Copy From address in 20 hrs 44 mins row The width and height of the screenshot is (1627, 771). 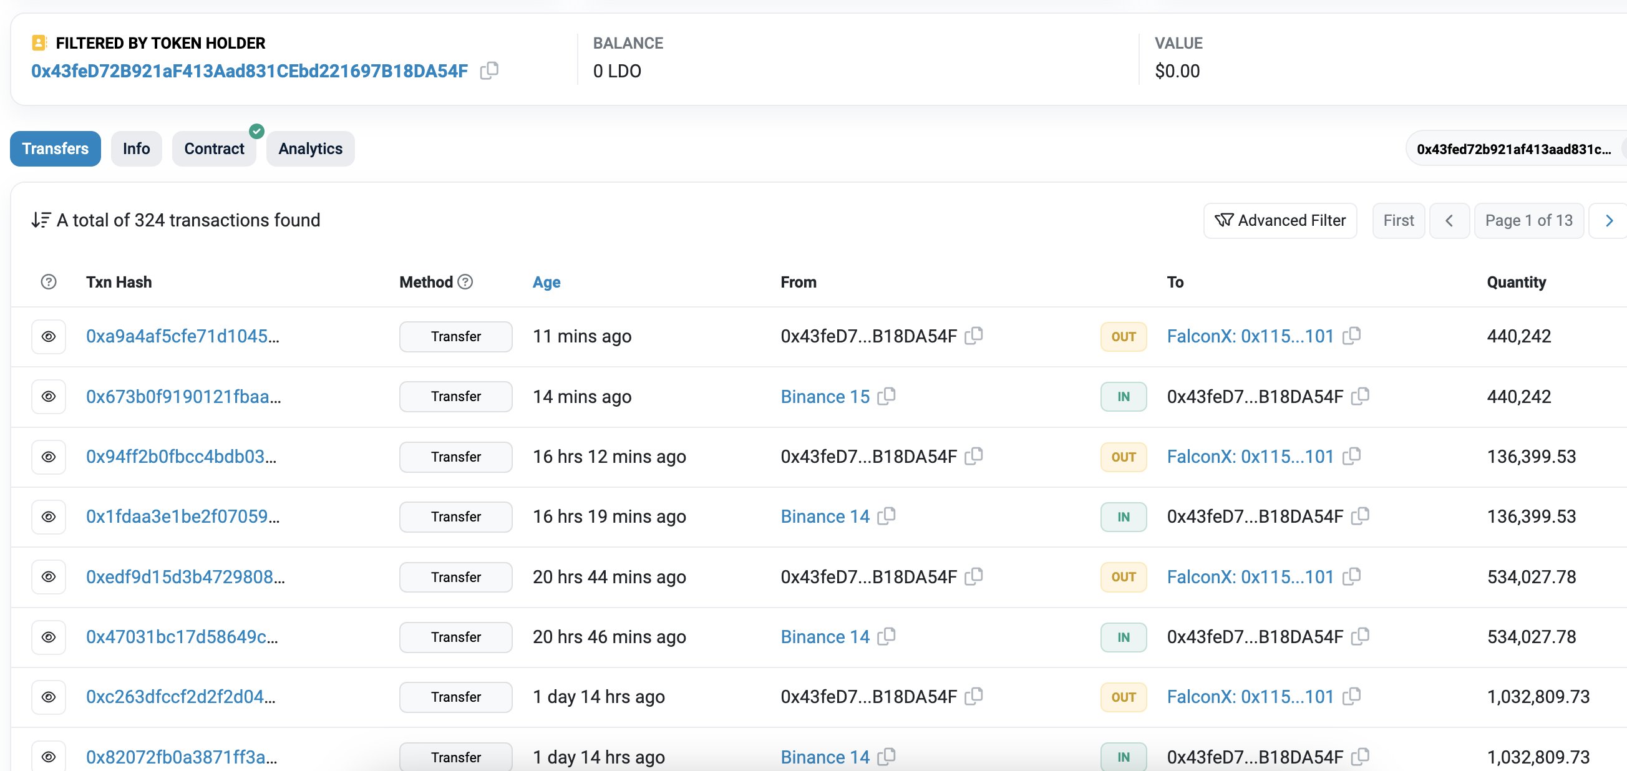pos(974,576)
